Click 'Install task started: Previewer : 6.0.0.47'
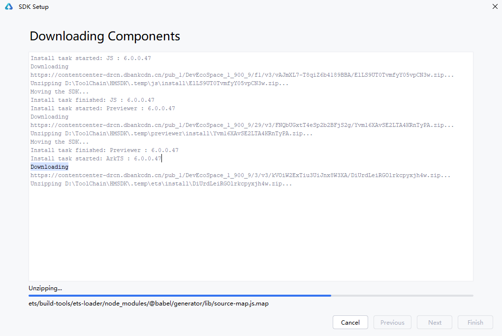The width and height of the screenshot is (502, 336). 103,109
